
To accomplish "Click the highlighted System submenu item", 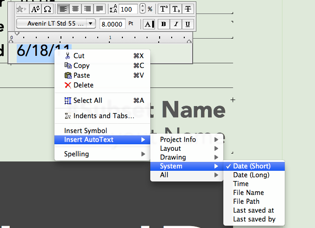I will pyautogui.click(x=187, y=166).
